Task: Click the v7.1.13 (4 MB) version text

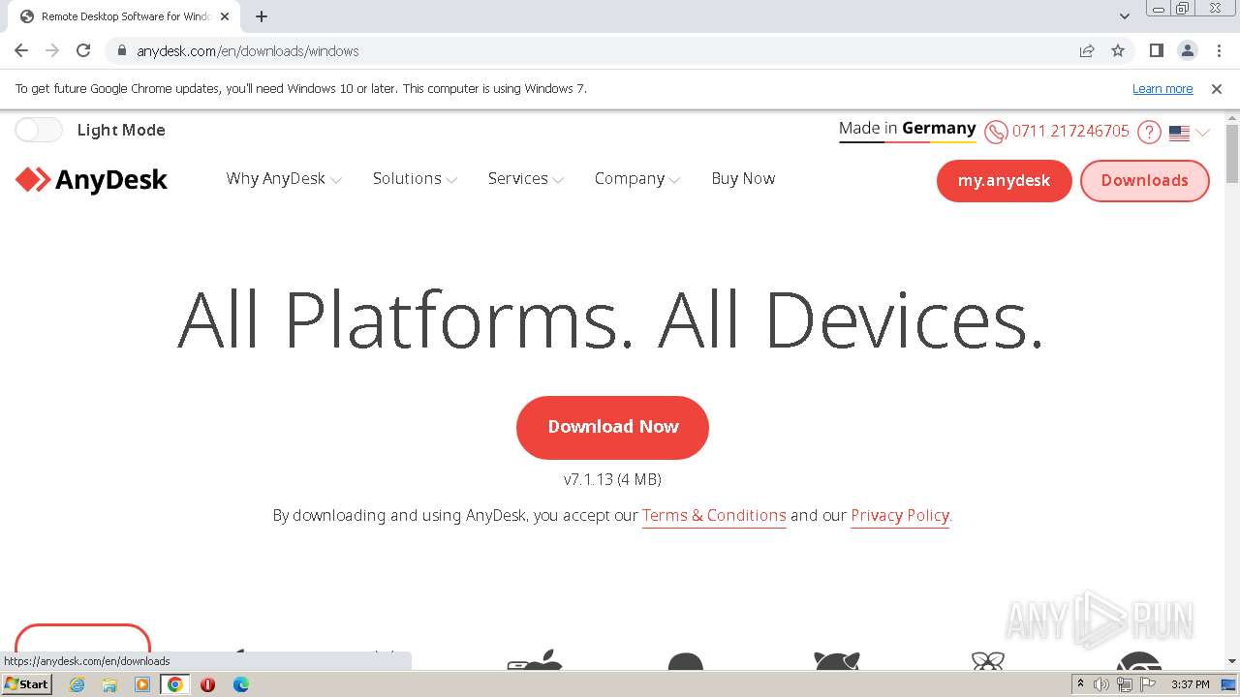Action: pos(612,479)
